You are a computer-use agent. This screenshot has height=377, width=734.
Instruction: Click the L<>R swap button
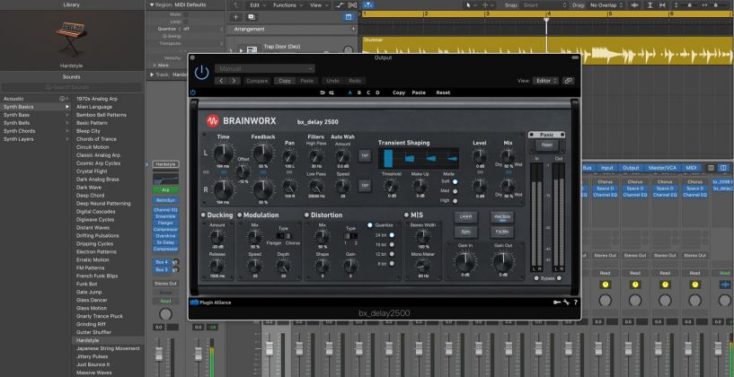click(x=465, y=217)
